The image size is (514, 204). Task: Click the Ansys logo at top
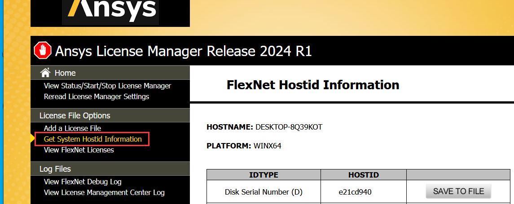click(x=110, y=12)
